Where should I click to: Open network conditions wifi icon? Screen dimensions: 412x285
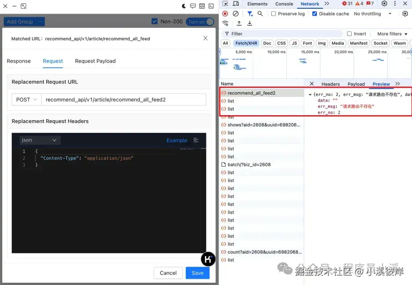(225, 23)
